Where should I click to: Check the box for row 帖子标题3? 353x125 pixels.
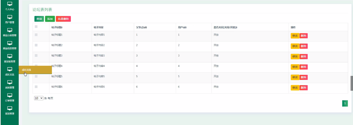(x=36, y=55)
